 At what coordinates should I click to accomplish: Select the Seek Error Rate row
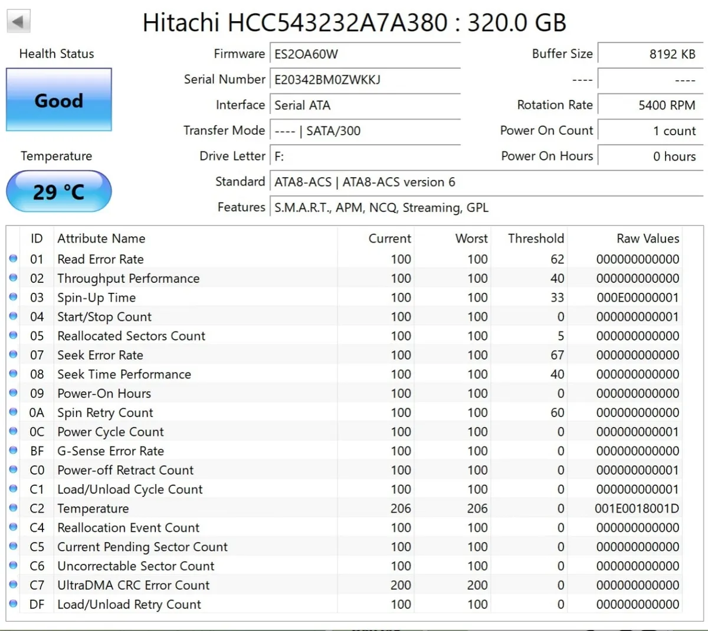pos(345,355)
